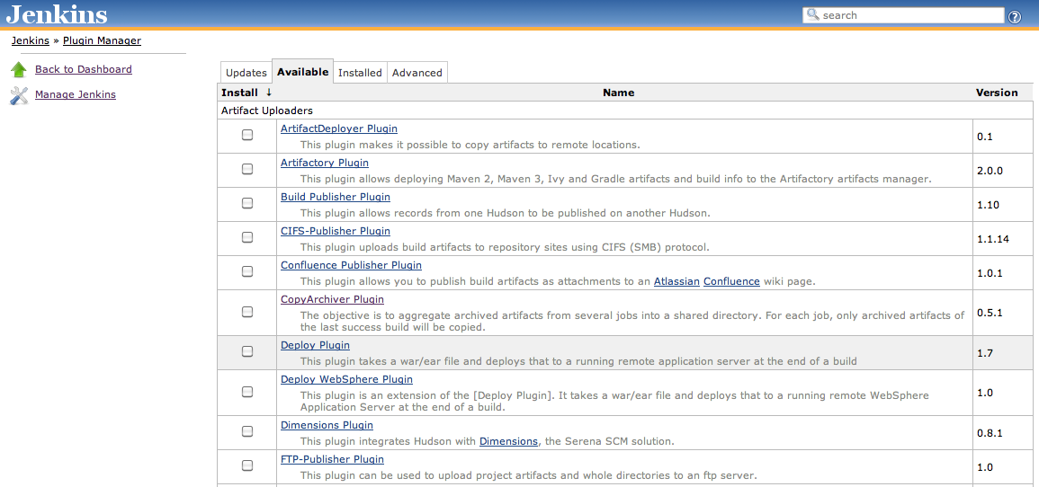Open the Installed tab
This screenshot has height=487, width=1039.
click(x=360, y=73)
